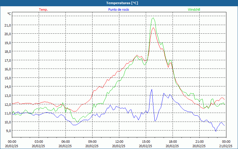Select the blue "Punto de rocío" legend label
This screenshot has width=238, height=149.
pyautogui.click(x=119, y=10)
